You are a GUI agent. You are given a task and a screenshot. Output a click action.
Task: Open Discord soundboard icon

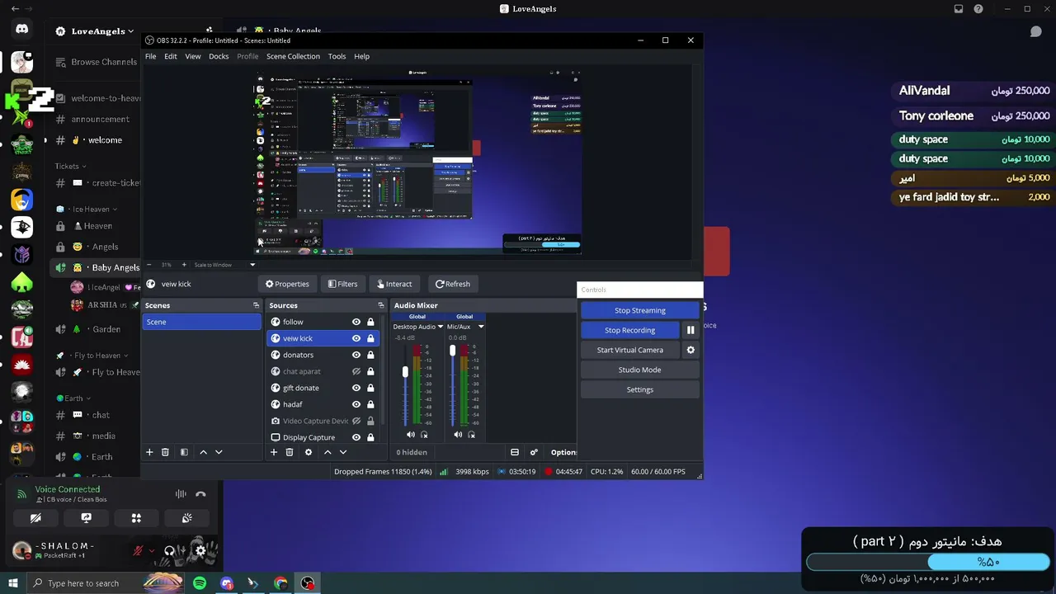pos(187,518)
